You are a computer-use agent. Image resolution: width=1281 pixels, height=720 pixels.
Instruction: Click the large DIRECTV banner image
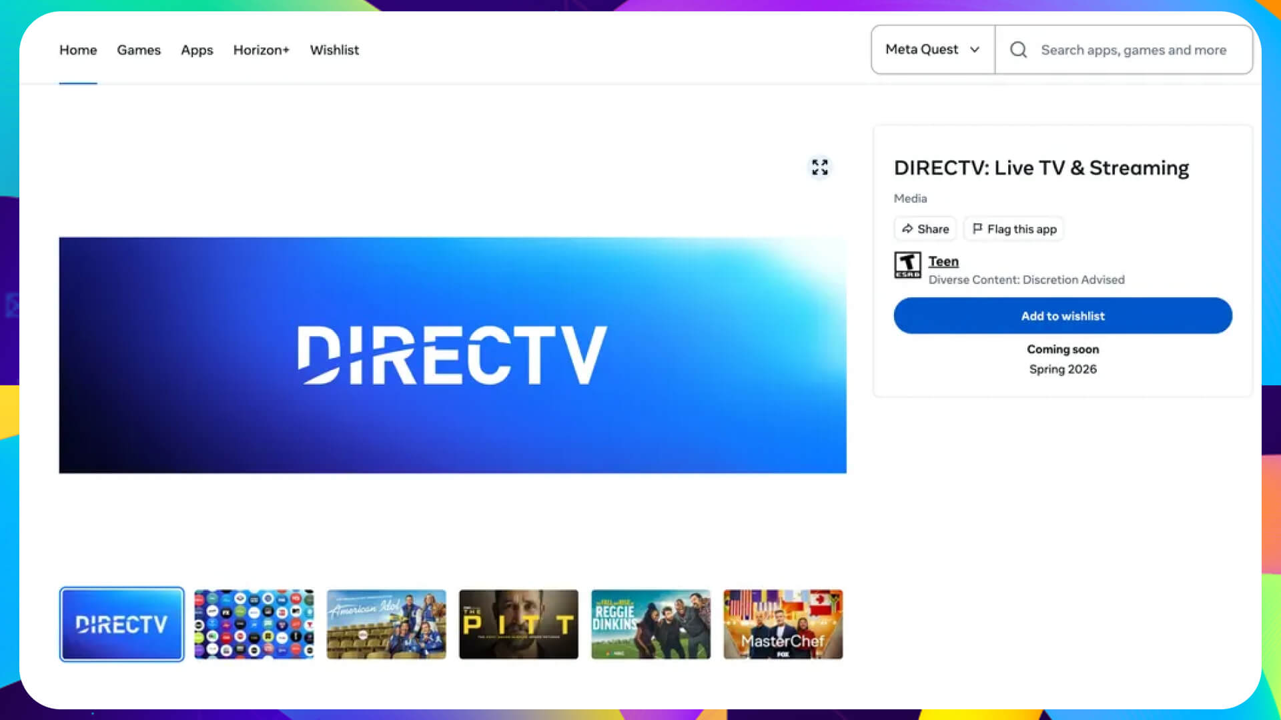coord(452,355)
